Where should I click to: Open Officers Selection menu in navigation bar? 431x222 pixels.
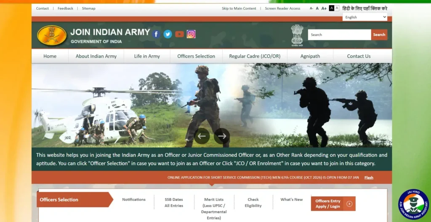click(x=196, y=56)
